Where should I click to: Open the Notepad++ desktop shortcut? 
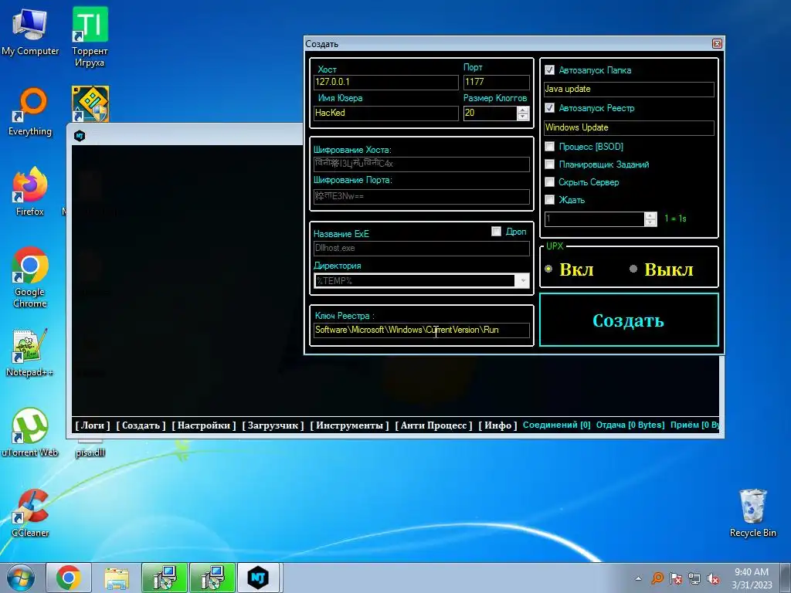pyautogui.click(x=30, y=353)
